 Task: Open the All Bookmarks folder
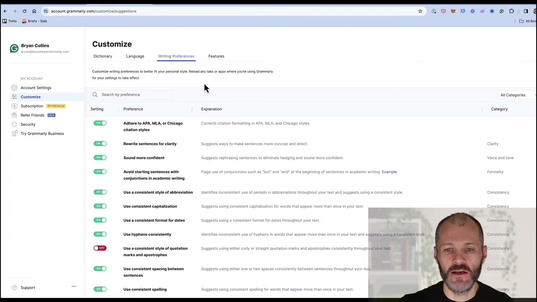[x=527, y=21]
